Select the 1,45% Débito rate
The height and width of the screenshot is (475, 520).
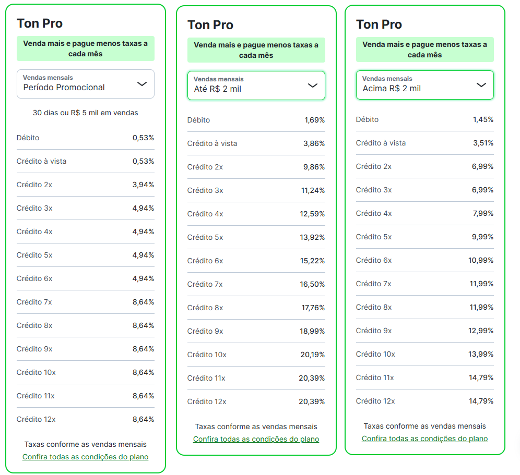point(483,120)
